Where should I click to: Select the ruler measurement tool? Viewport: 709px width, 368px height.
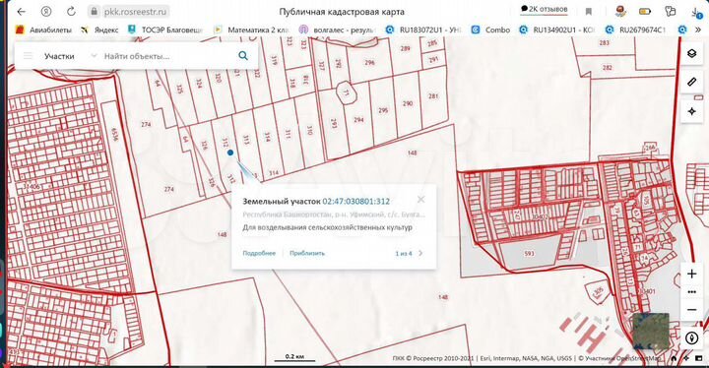coord(692,82)
